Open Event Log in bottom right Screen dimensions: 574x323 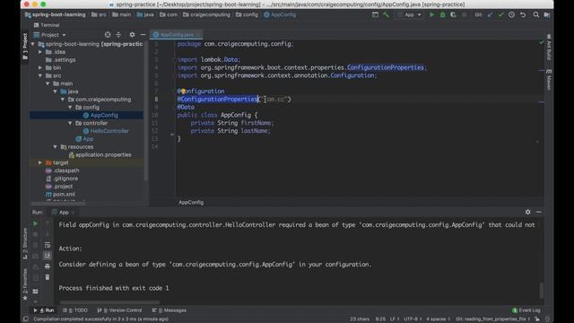pos(526,310)
